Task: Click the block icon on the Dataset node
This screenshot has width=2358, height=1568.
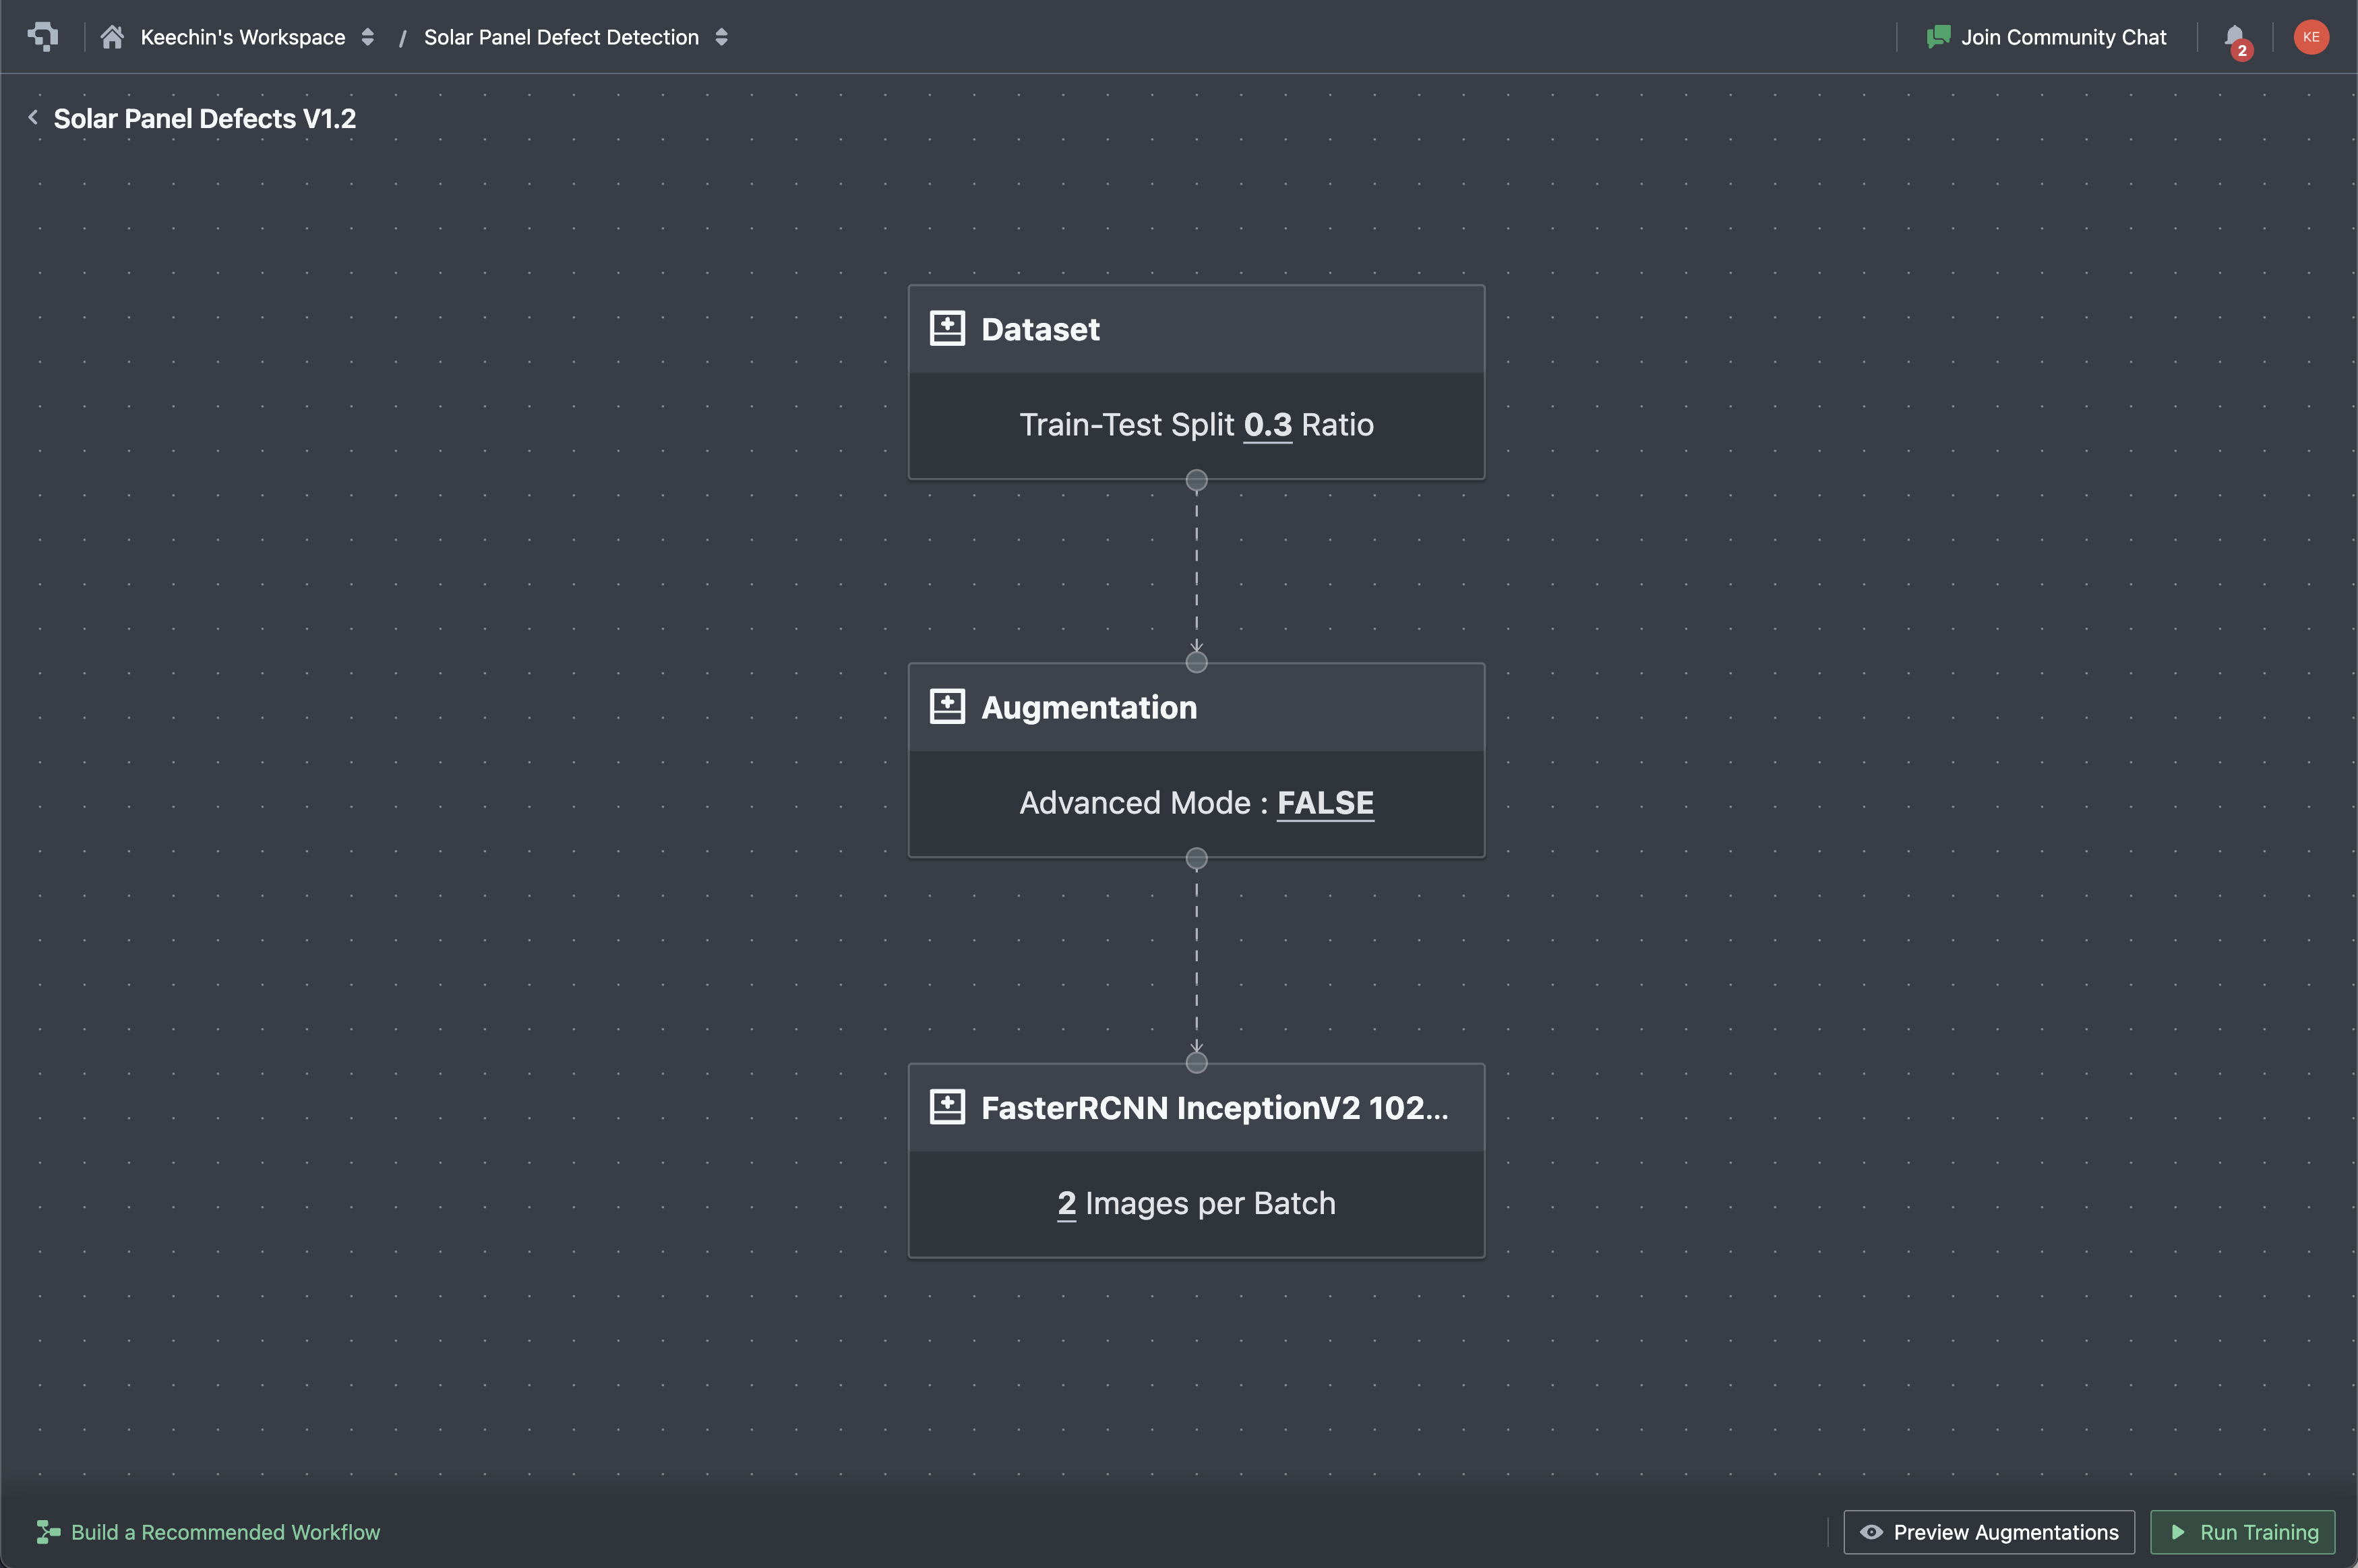Action: [946, 327]
